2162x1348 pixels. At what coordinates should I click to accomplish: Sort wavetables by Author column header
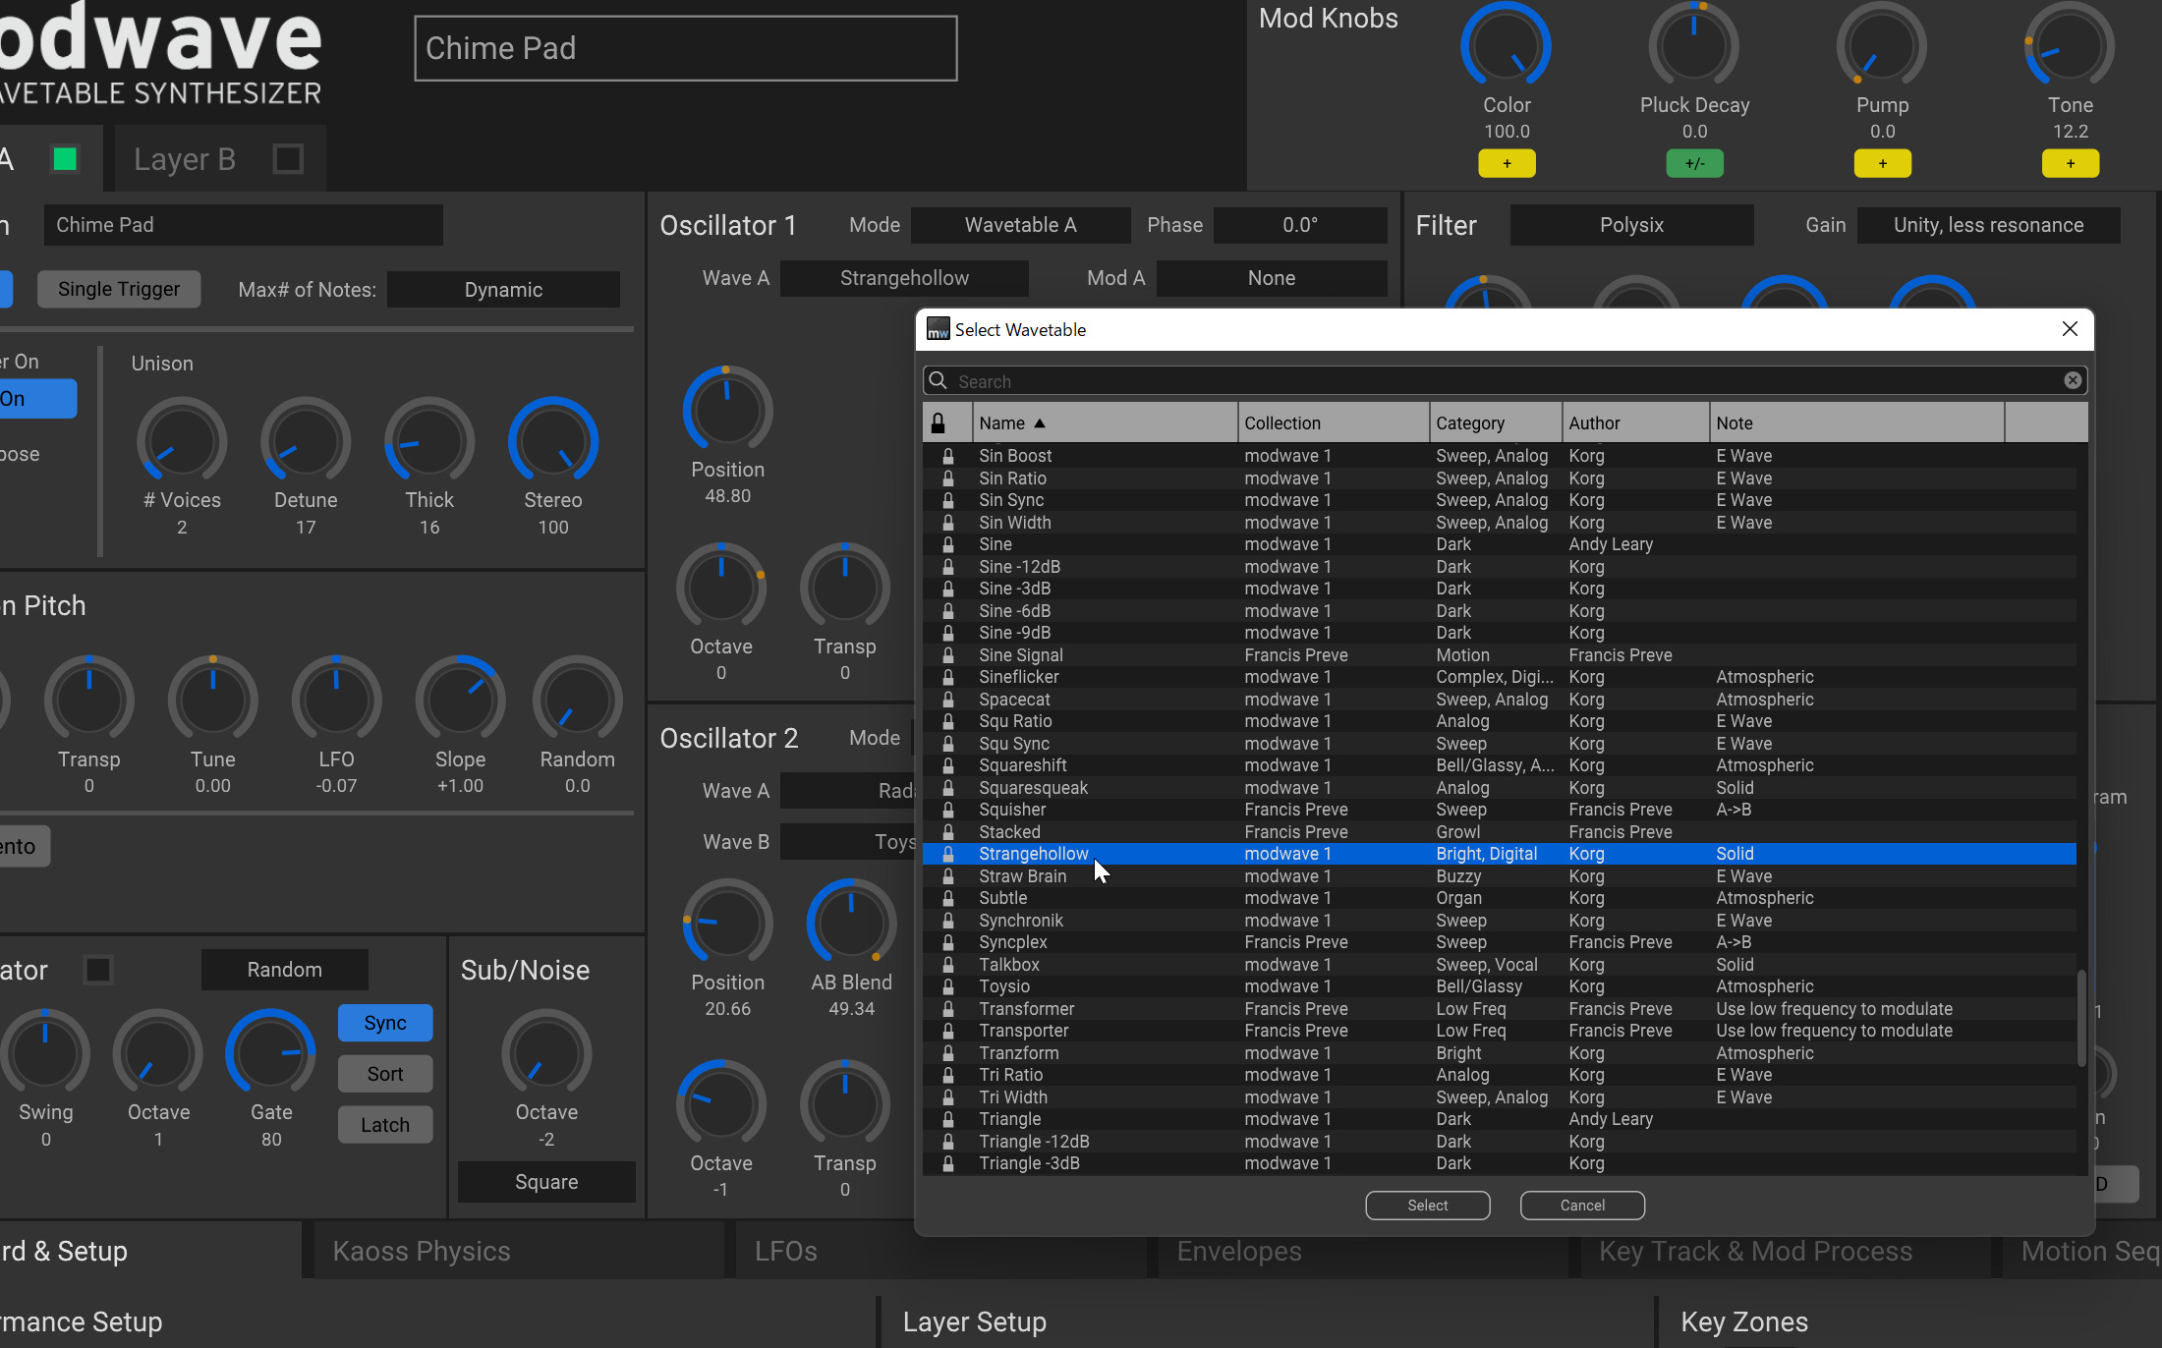(1635, 423)
